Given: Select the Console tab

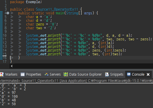Looking at the screenshot, I should click(x=138, y=74).
